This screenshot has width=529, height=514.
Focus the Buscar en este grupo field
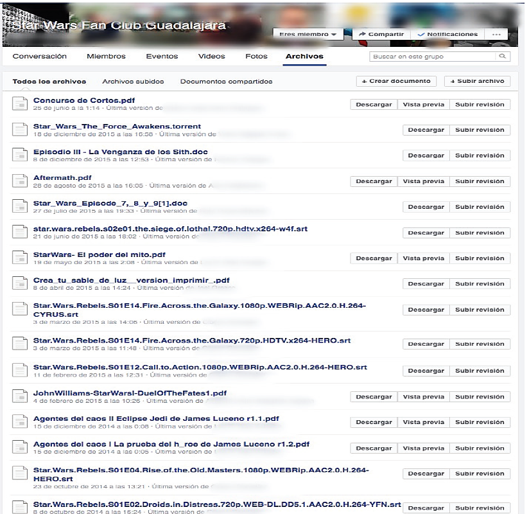pos(434,57)
